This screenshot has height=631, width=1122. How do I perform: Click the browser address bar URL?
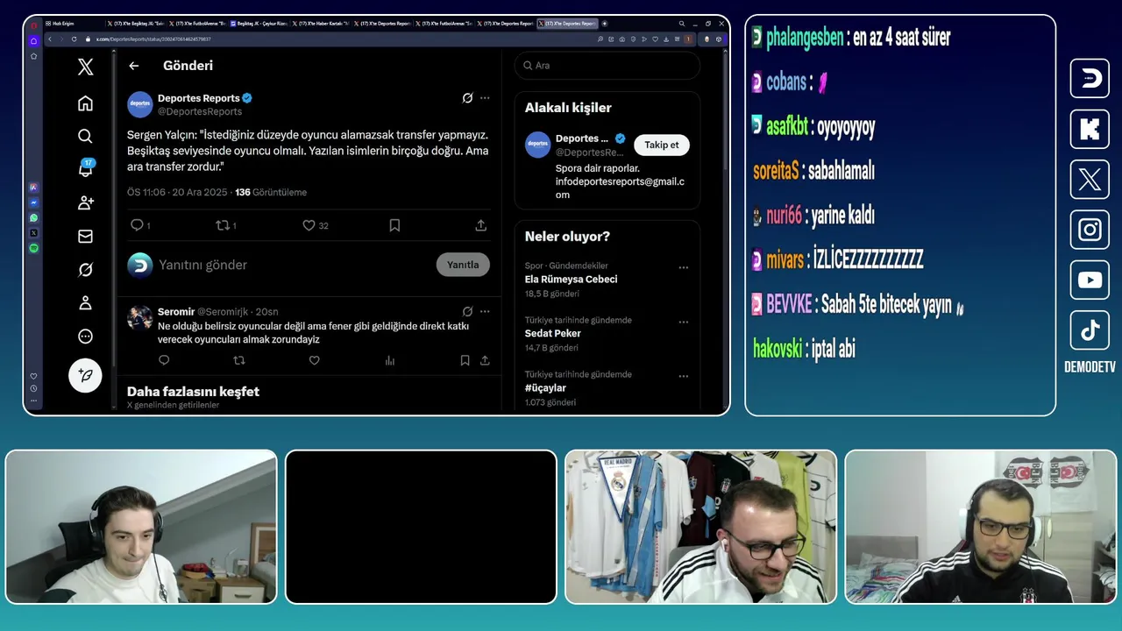pyautogui.click(x=153, y=39)
